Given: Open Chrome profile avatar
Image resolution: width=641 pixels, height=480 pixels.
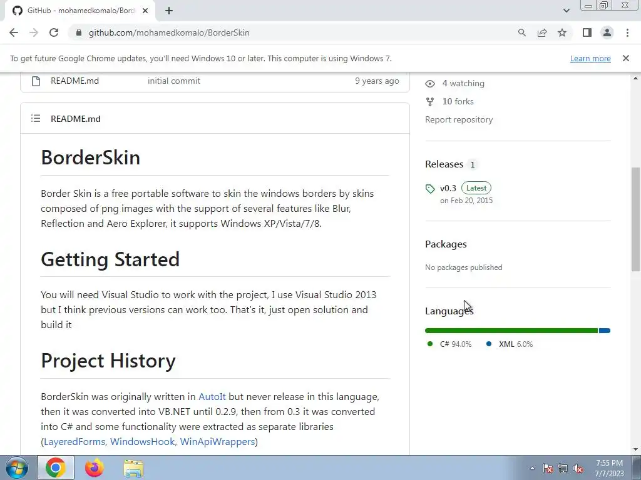Looking at the screenshot, I should pyautogui.click(x=607, y=32).
